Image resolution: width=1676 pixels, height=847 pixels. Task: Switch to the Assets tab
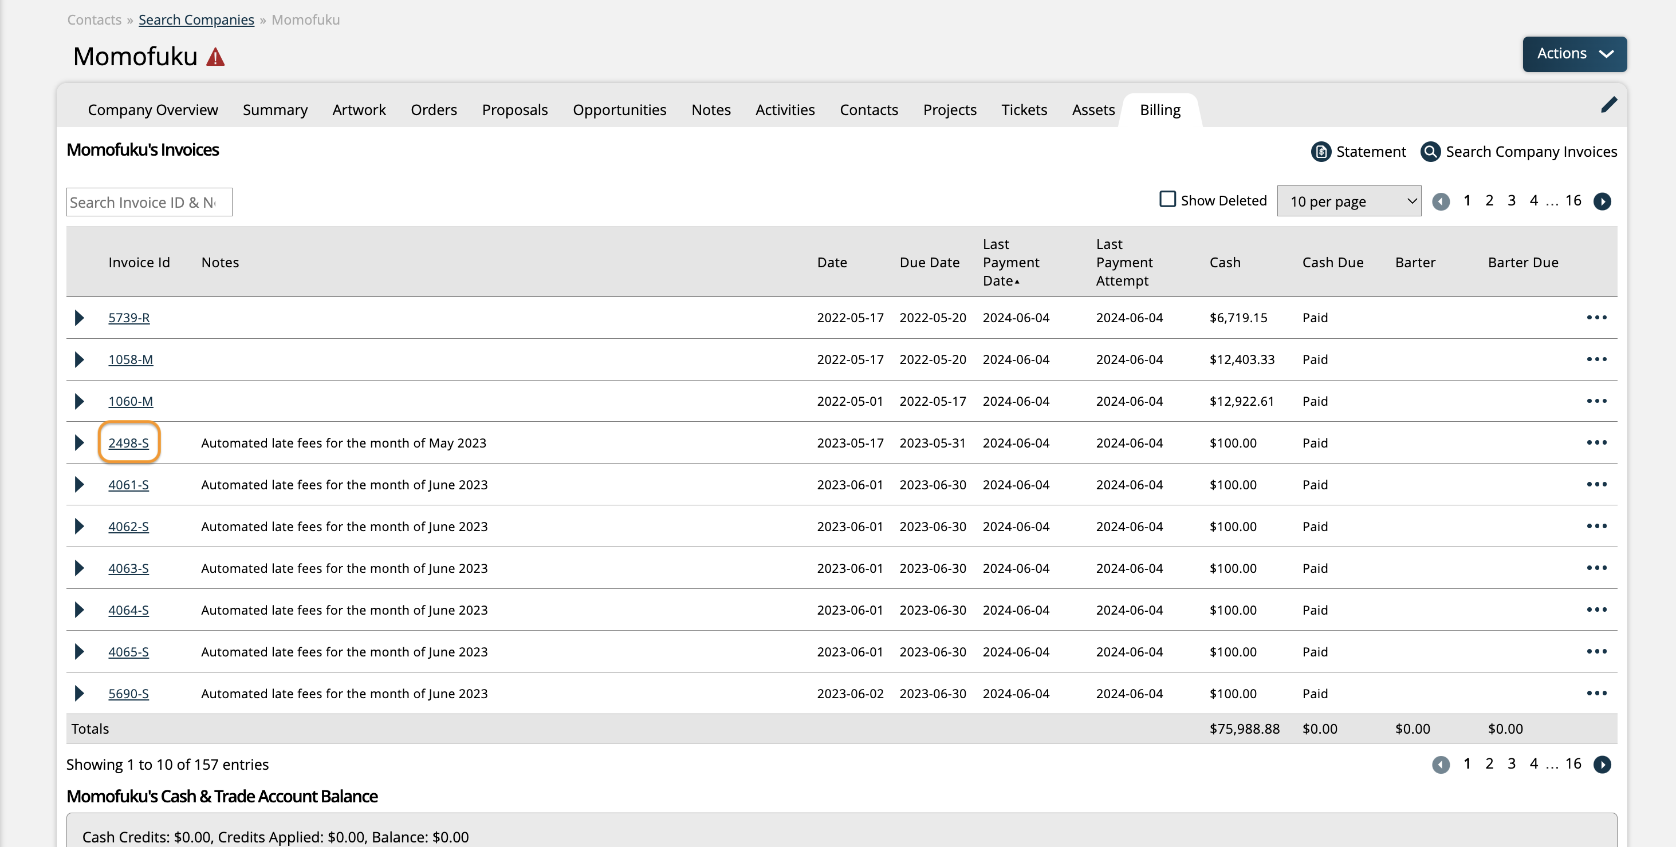[1093, 110]
